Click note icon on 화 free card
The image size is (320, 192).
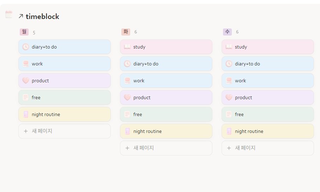tap(127, 114)
